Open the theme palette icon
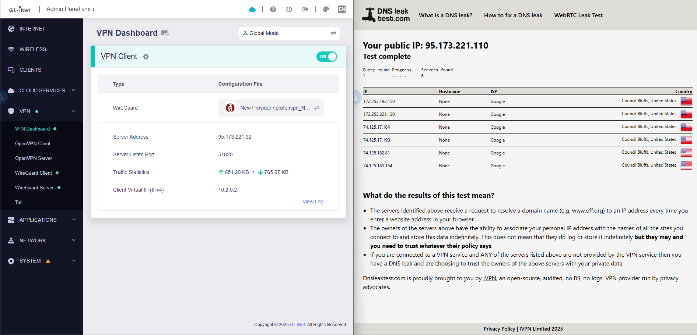This screenshot has width=697, height=335. click(x=326, y=10)
